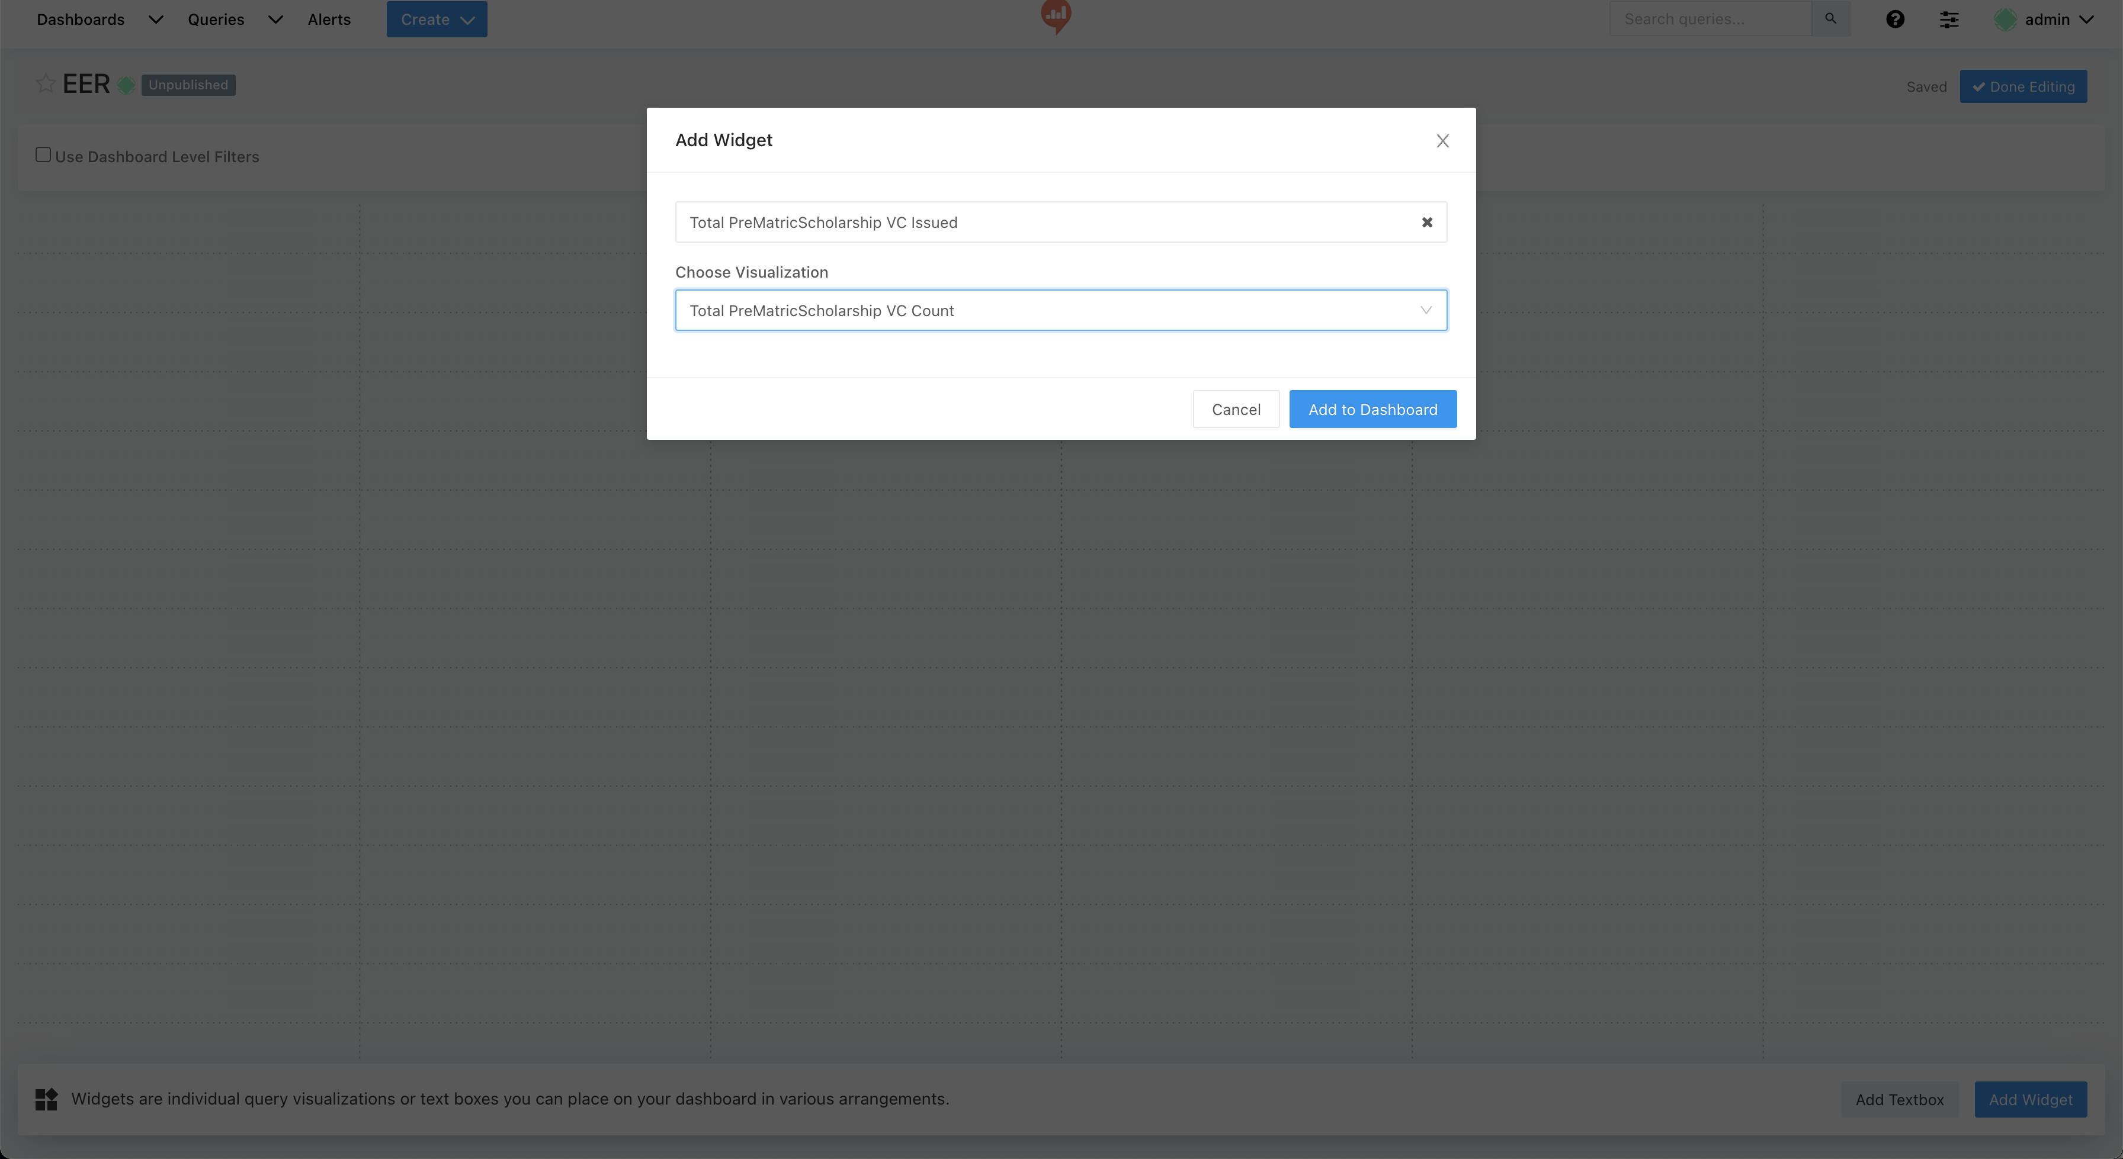Expand the Dashboards menu chevron
Screen dimensions: 2123x1159
pos(155,19)
